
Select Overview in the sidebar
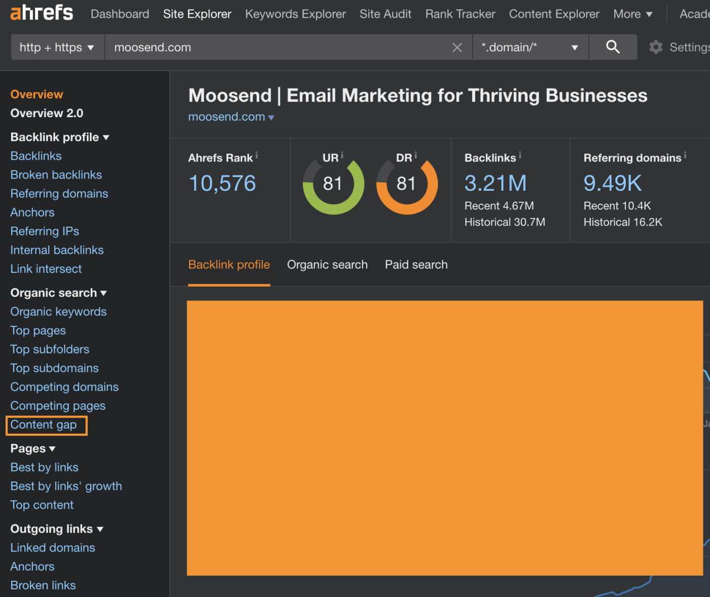point(37,94)
